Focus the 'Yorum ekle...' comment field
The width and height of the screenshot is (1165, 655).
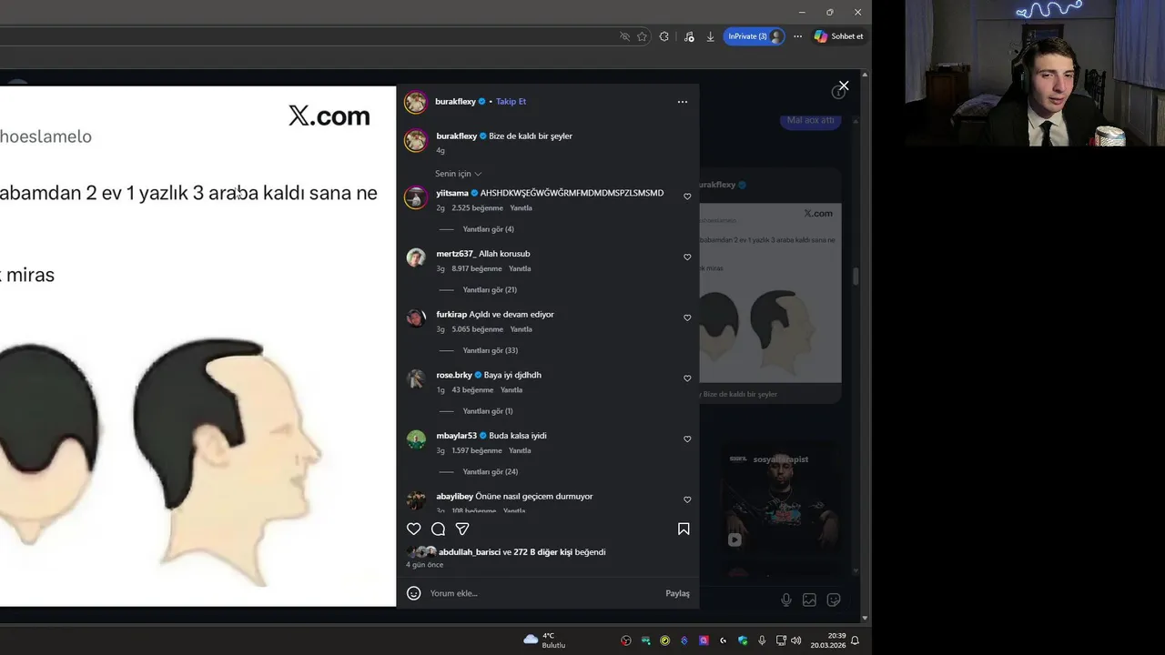(x=544, y=593)
